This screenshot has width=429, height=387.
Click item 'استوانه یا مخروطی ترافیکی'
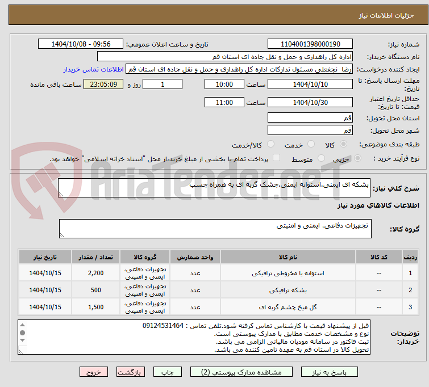tap(288, 273)
